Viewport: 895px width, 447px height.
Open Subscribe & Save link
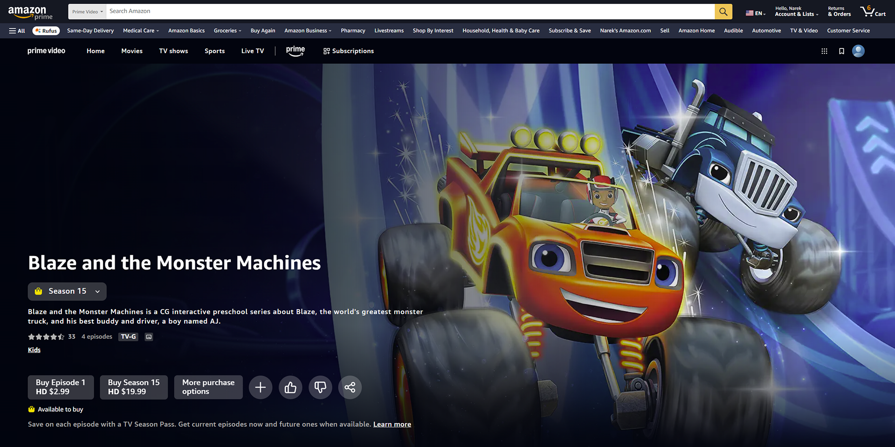coord(570,31)
